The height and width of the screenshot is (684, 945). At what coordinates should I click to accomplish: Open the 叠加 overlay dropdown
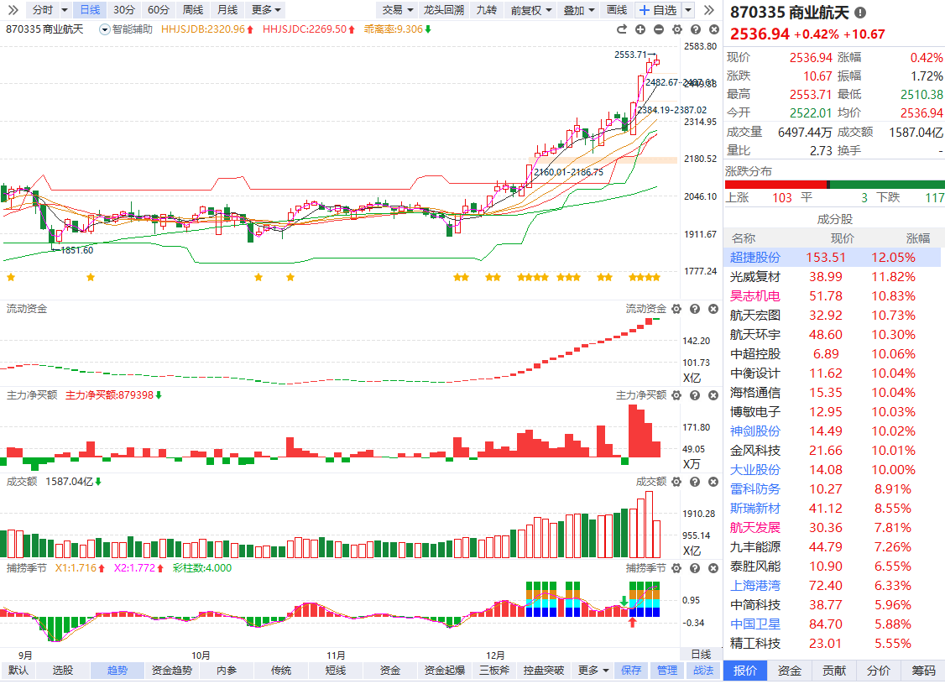579,10
